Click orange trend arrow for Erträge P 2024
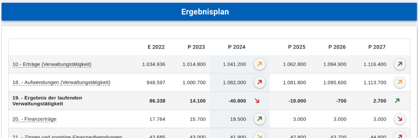This screenshot has width=418, height=138. 260,64
